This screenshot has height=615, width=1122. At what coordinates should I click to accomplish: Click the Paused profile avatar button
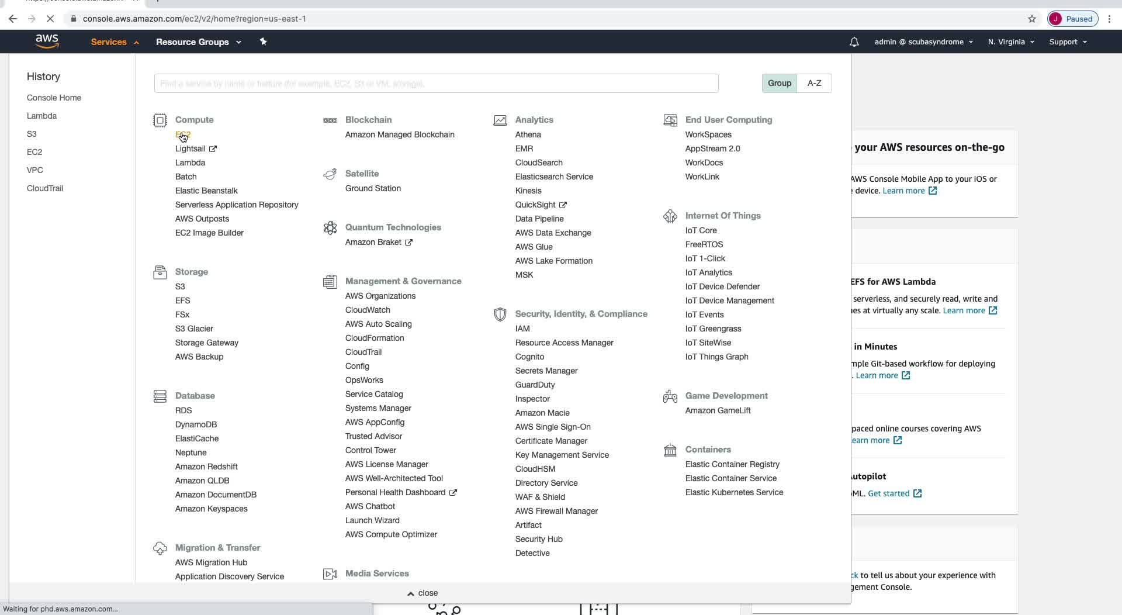point(1073,19)
